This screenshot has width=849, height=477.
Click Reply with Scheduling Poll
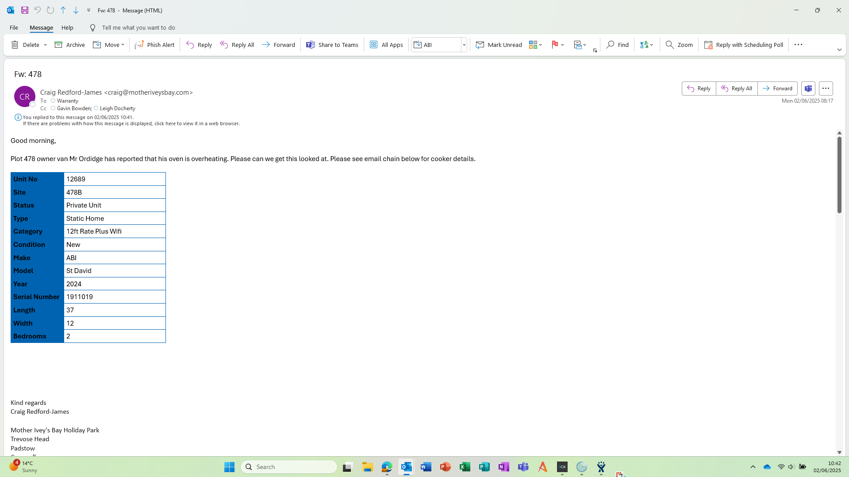coord(744,45)
